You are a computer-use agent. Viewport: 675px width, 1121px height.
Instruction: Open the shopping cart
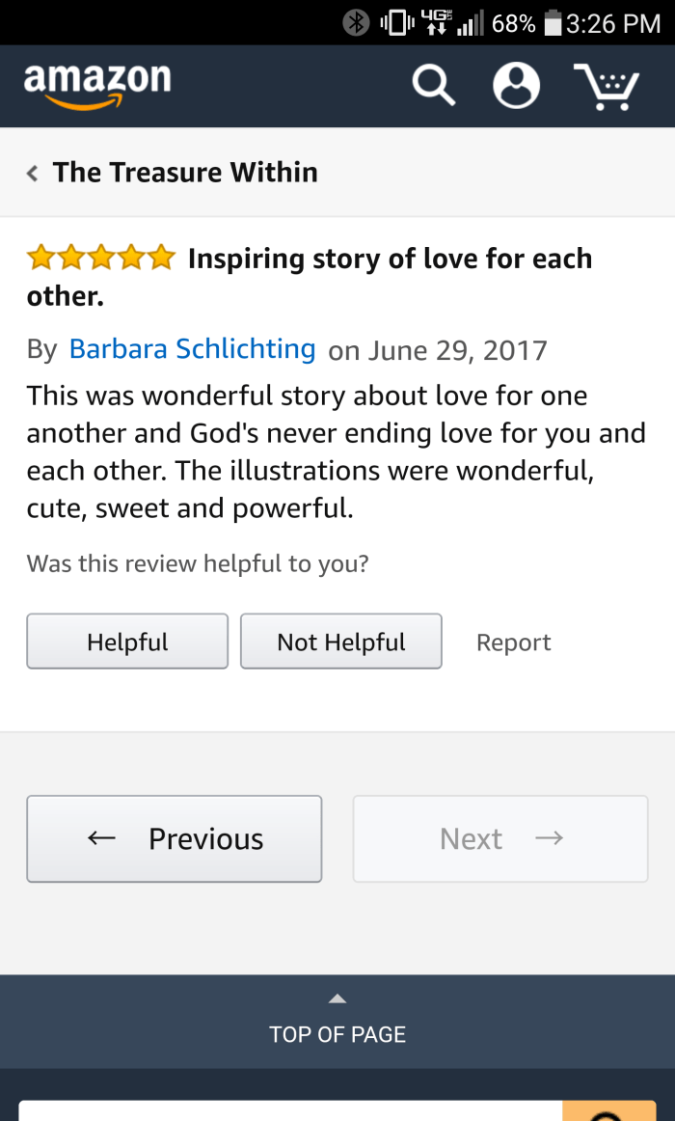click(607, 86)
